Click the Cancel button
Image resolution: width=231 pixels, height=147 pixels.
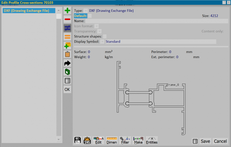(220, 141)
